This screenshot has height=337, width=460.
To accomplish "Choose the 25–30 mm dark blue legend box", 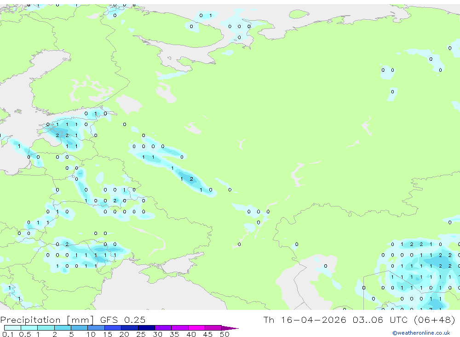I will point(146,328).
